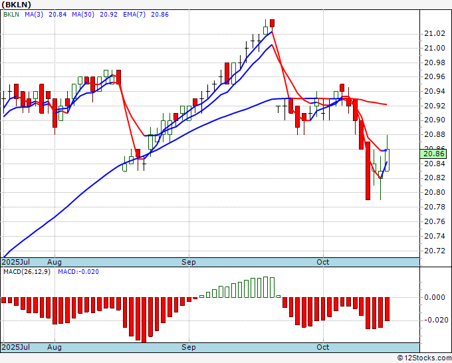This screenshot has height=363, width=452.
Task: Click the (BKLN) chart title
Action: (16, 5)
